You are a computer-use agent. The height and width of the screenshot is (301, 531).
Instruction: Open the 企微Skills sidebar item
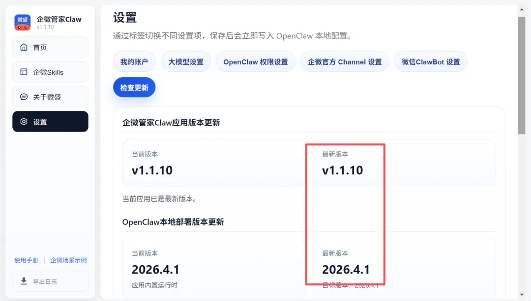(51, 72)
